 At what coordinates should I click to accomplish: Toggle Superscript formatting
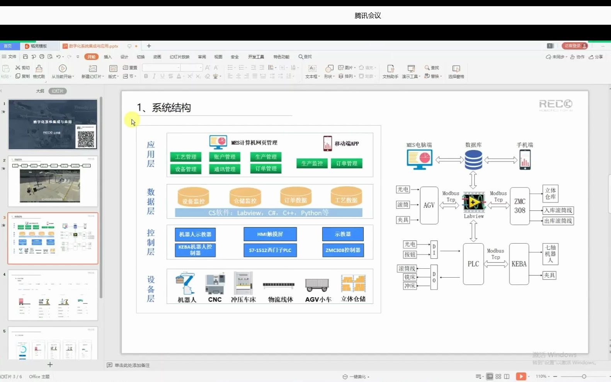point(190,76)
